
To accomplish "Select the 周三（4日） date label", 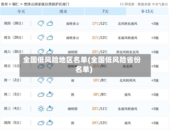I will pos(13,108).
